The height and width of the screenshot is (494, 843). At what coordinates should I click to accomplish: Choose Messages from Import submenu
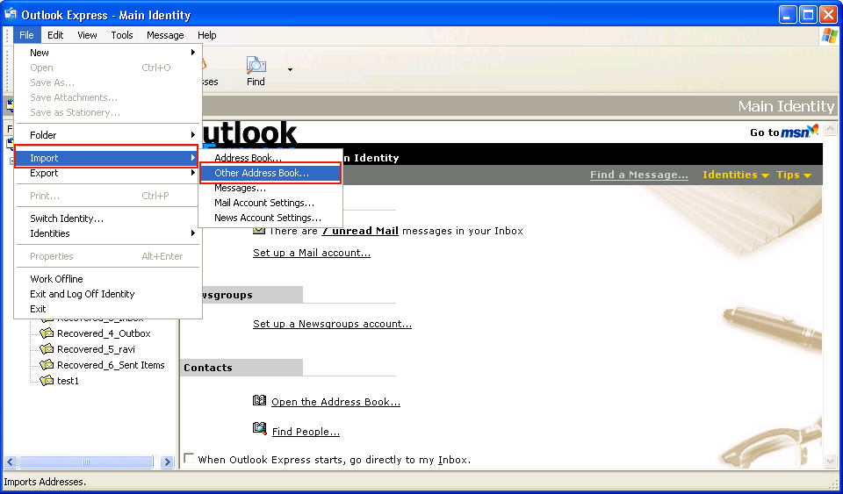270,188
